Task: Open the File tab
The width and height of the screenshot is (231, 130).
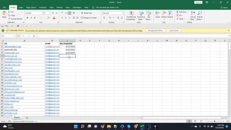Action: coord(4,7)
